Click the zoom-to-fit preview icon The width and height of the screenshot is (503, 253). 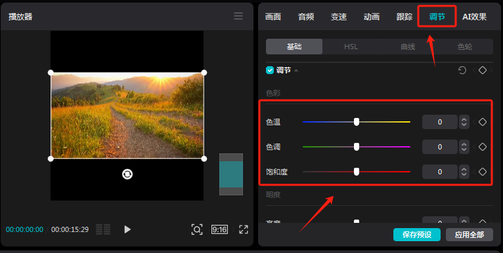pos(196,229)
